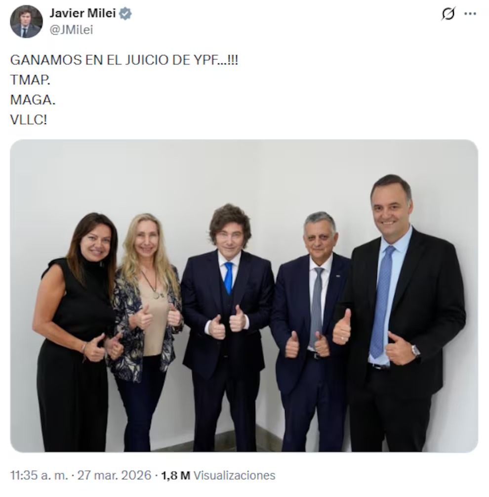489x497 pixels.
Task: Open the Javier Milei profile avatar
Action: (26, 21)
